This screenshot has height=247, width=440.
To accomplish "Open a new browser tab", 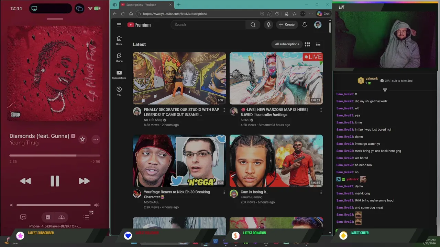I will (178, 4).
